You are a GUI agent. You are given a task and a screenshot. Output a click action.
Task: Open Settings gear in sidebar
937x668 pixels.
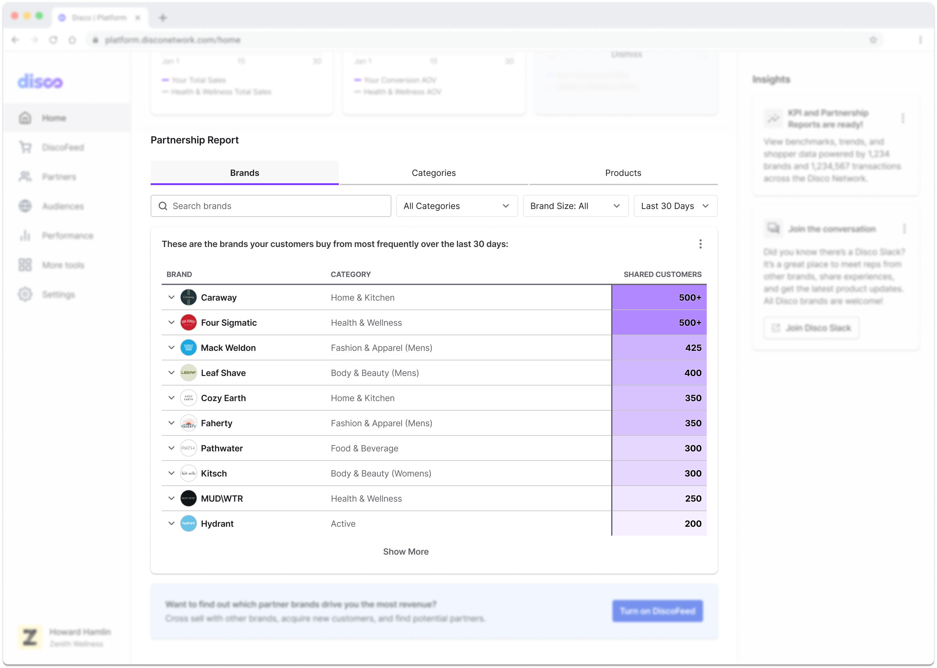click(25, 294)
